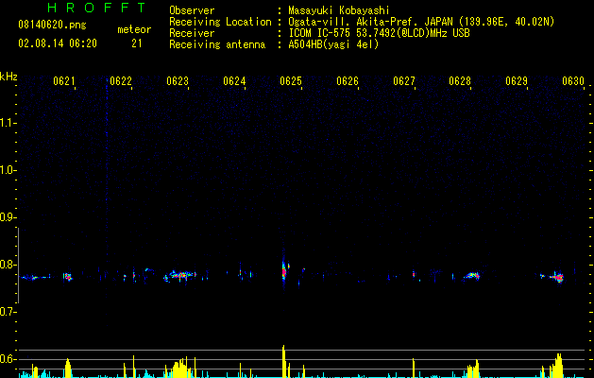Viewport: 594px width, 378px height.
Task: Click the 1.0 kHz axis label
Action: [x=8, y=170]
